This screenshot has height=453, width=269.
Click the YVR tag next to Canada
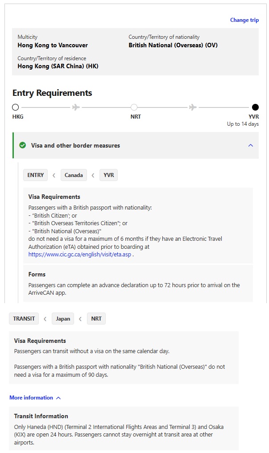click(x=108, y=175)
